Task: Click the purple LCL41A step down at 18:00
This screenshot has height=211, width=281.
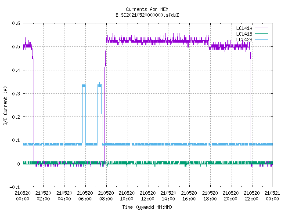Action: pos(209,42)
